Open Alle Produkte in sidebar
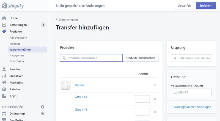This screenshot has width=220, height=121. pyautogui.click(x=18, y=38)
